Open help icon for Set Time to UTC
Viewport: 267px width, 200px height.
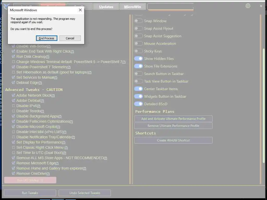[x=65, y=153]
